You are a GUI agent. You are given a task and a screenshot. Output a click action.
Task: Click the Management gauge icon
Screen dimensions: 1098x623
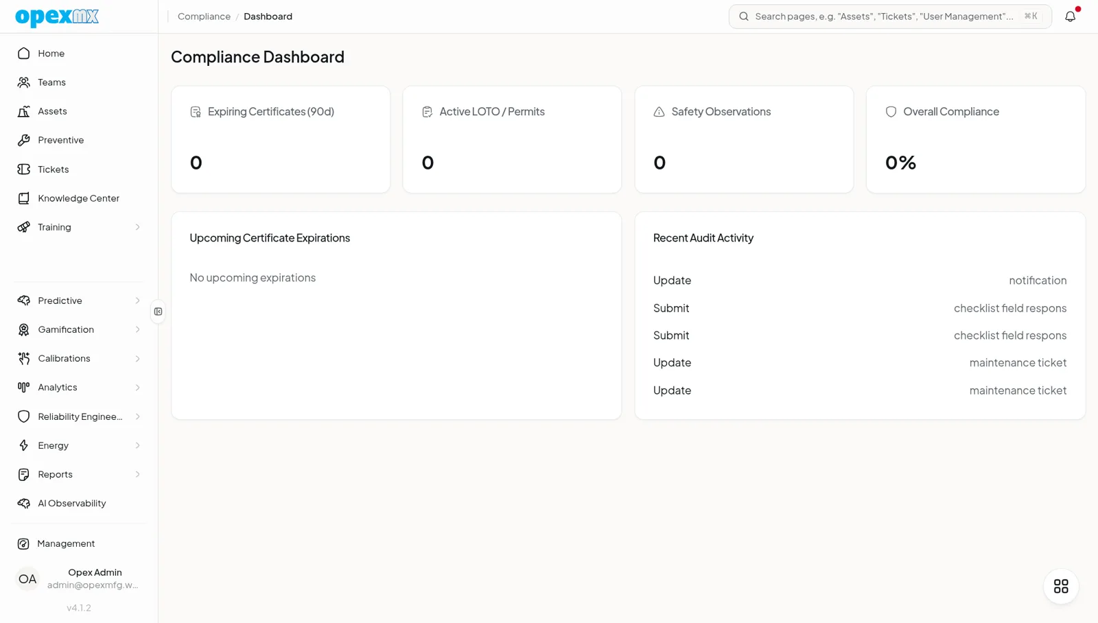point(23,543)
